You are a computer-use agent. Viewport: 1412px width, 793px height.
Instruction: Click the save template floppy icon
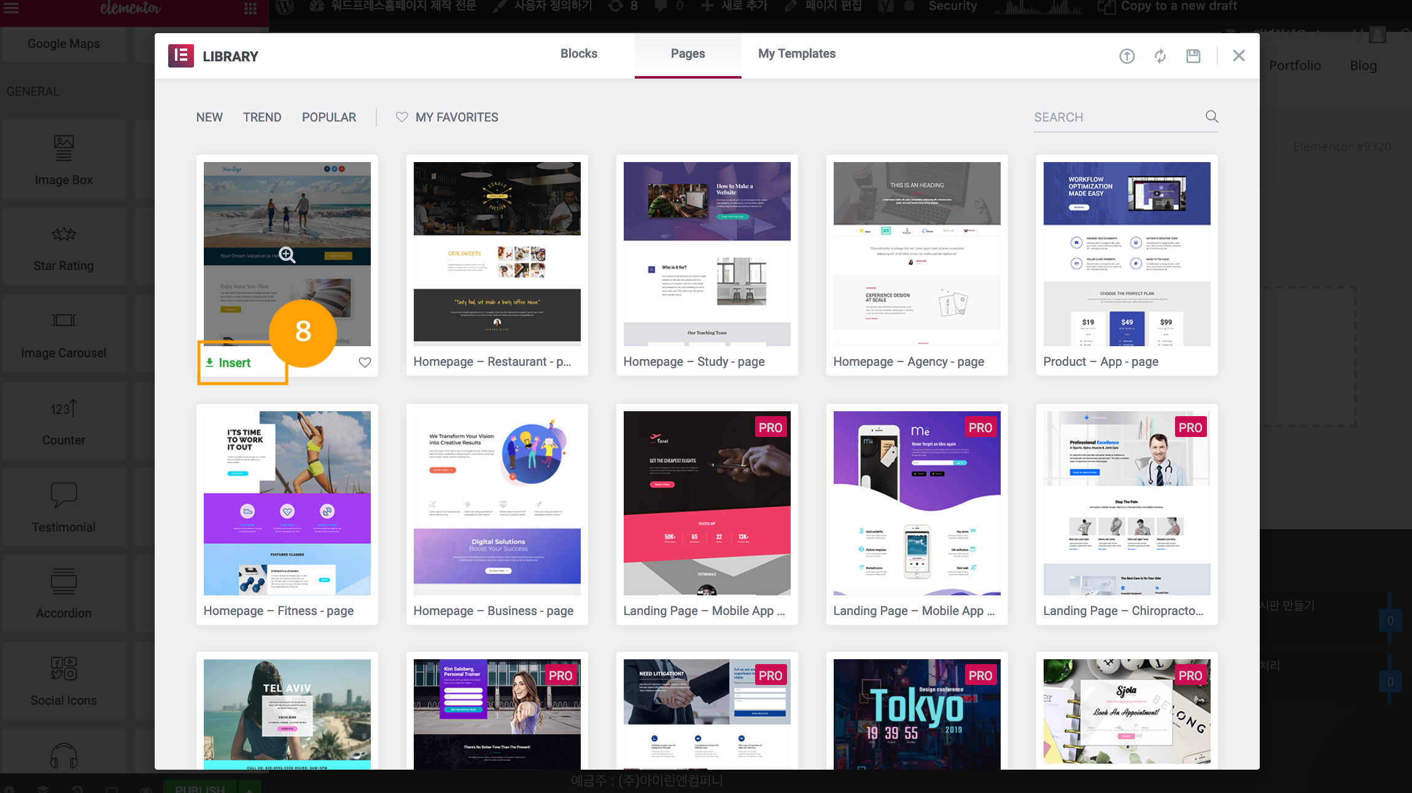pyautogui.click(x=1193, y=56)
